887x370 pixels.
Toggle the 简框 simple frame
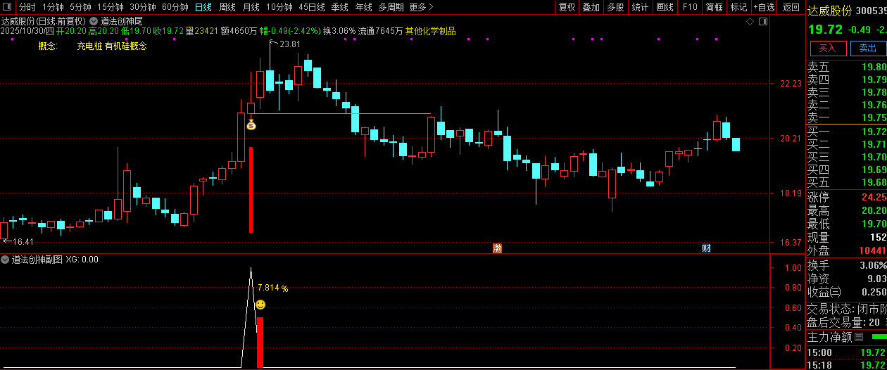tap(714, 7)
